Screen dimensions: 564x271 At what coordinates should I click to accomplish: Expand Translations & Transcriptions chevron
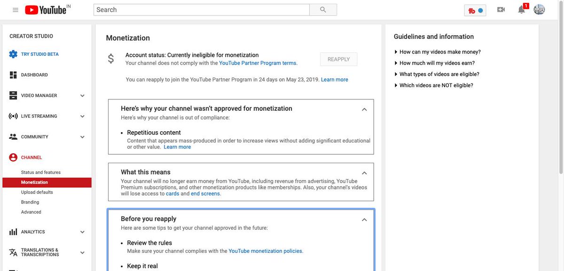point(82,252)
